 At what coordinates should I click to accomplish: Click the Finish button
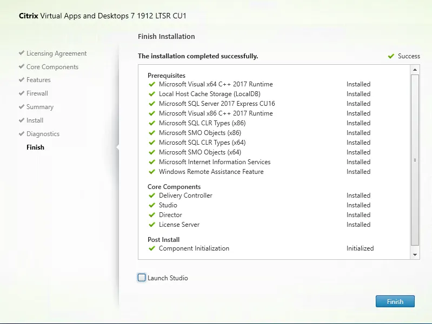coord(395,301)
